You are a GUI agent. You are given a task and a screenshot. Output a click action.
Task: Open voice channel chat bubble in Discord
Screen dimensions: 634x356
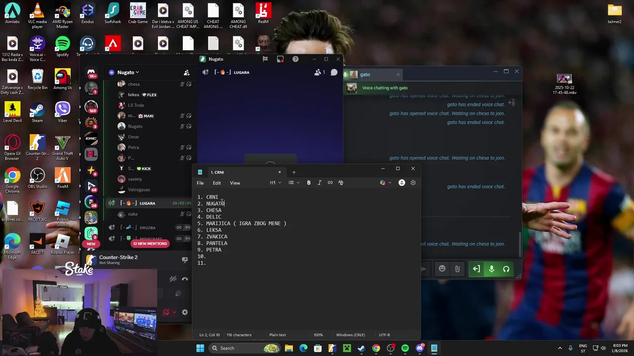tap(334, 72)
